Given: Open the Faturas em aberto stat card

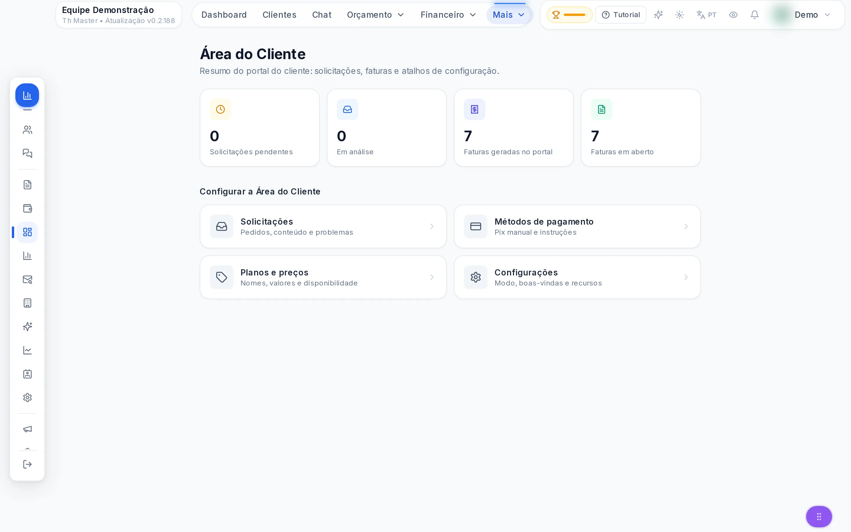Looking at the screenshot, I should [641, 128].
